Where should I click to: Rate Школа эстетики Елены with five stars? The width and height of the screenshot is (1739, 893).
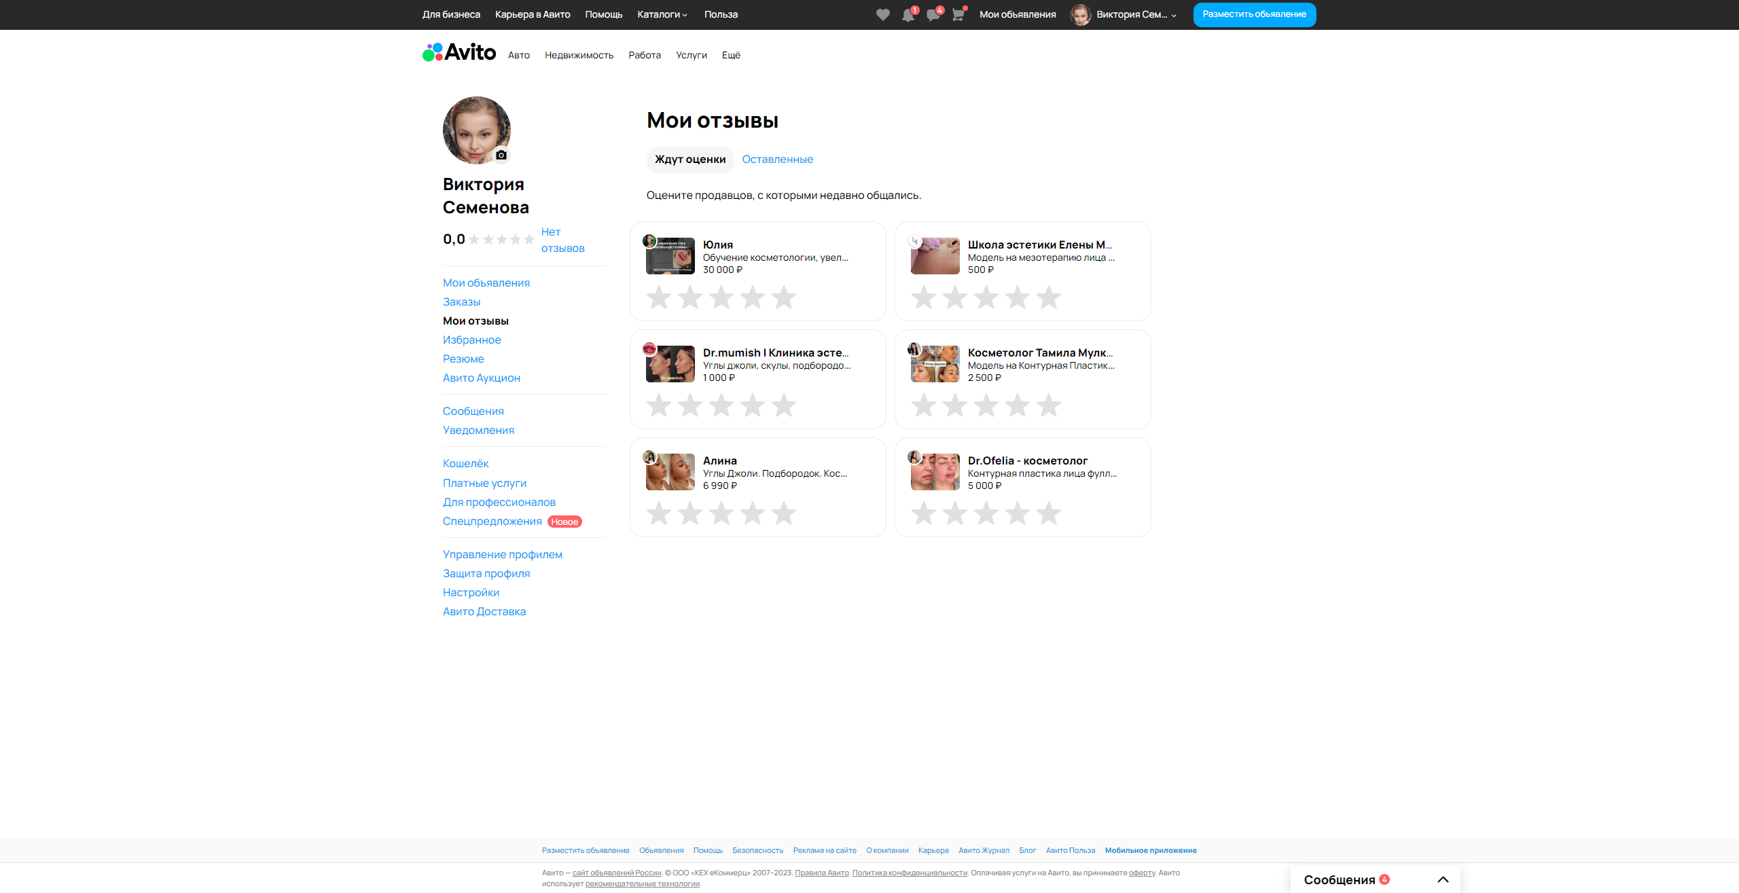point(1049,297)
